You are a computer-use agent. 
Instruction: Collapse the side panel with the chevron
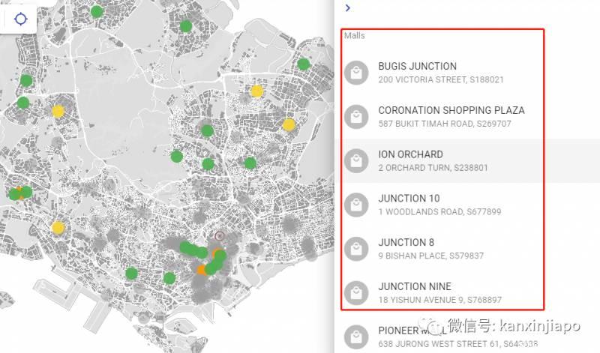pos(347,8)
